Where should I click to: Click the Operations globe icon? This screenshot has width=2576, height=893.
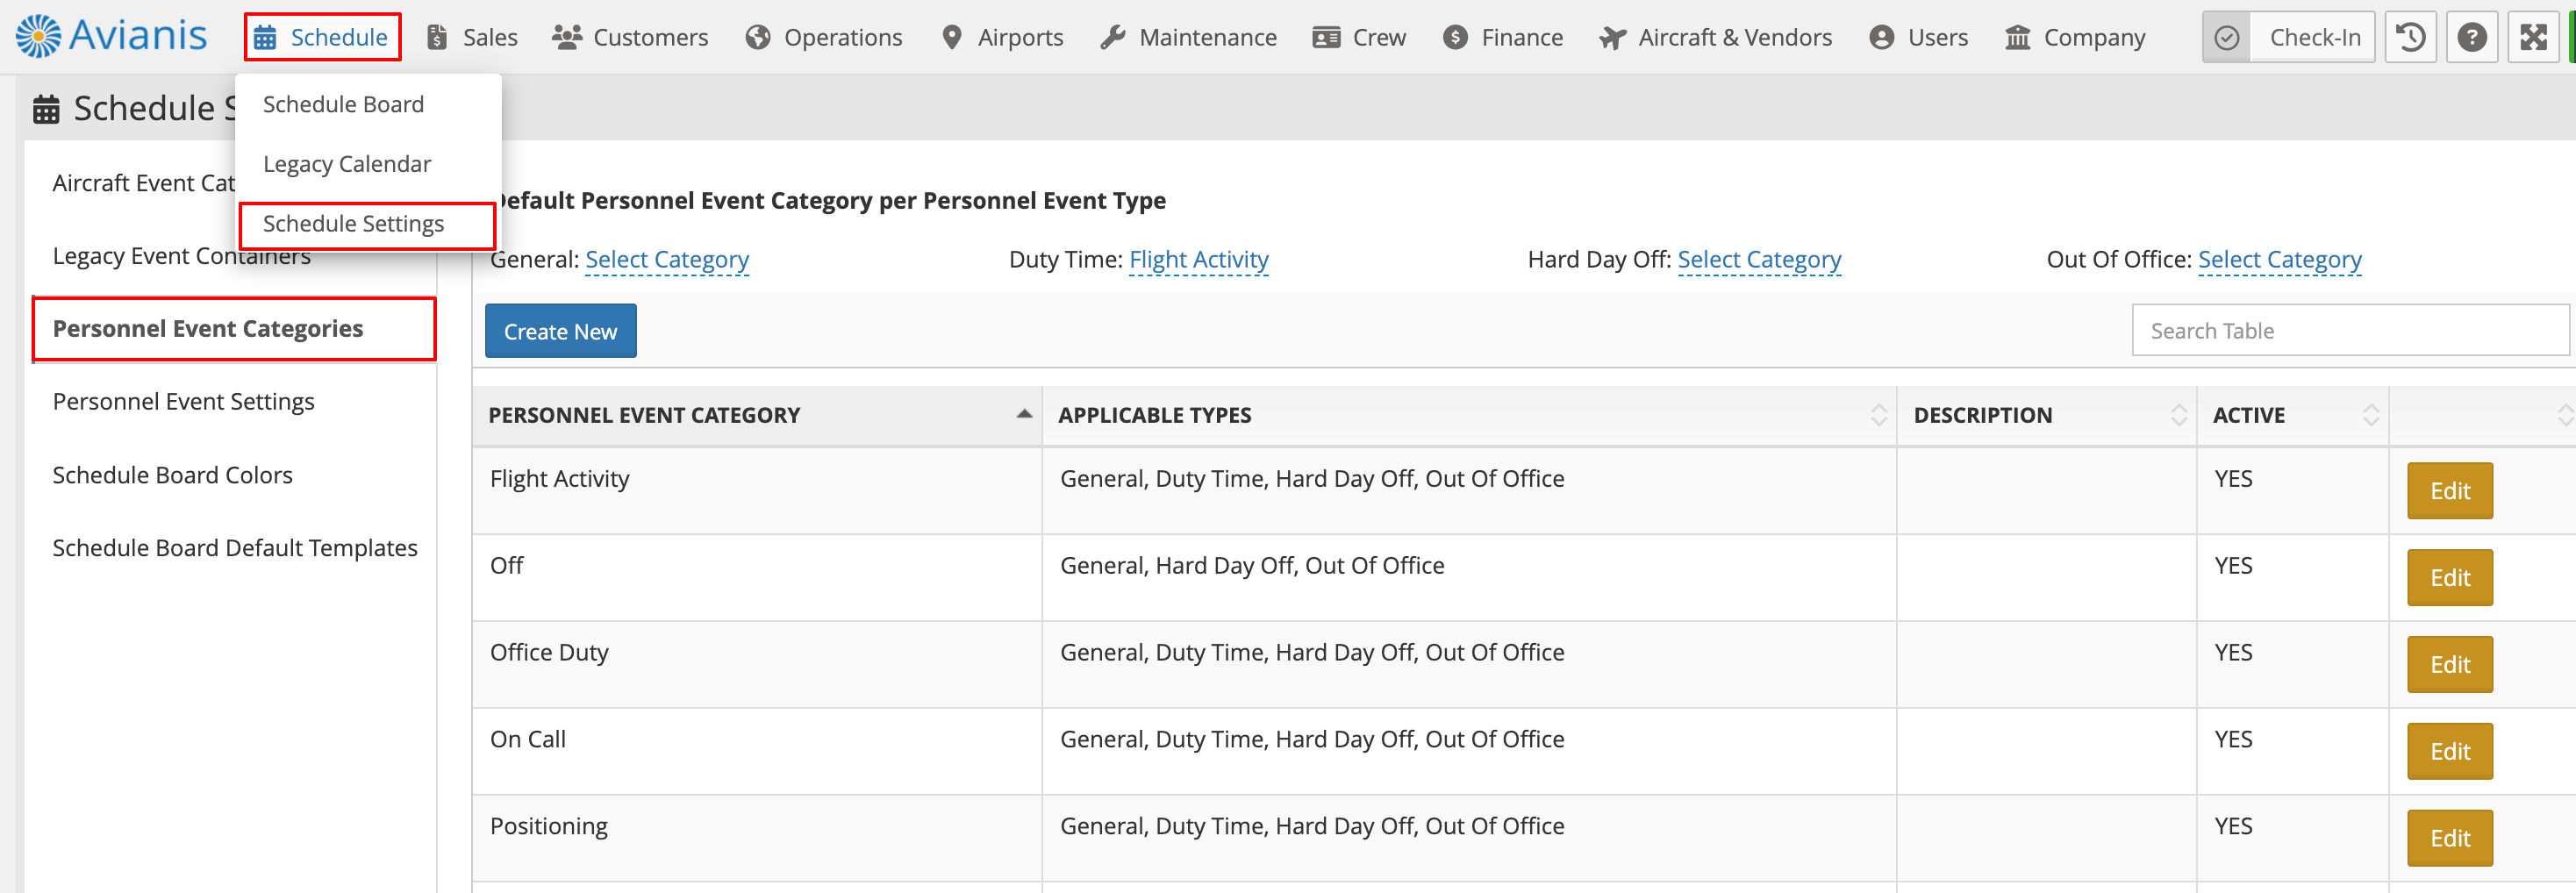pos(758,38)
